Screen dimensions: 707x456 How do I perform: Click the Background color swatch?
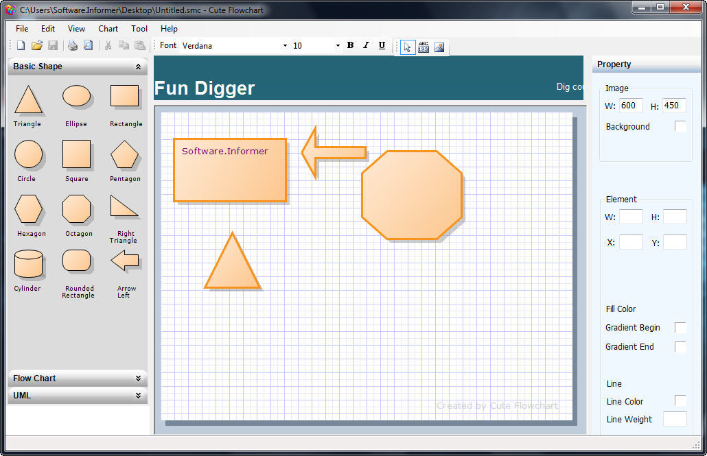point(680,126)
